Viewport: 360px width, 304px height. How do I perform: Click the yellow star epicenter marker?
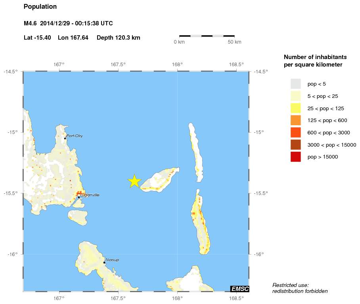tap(134, 181)
